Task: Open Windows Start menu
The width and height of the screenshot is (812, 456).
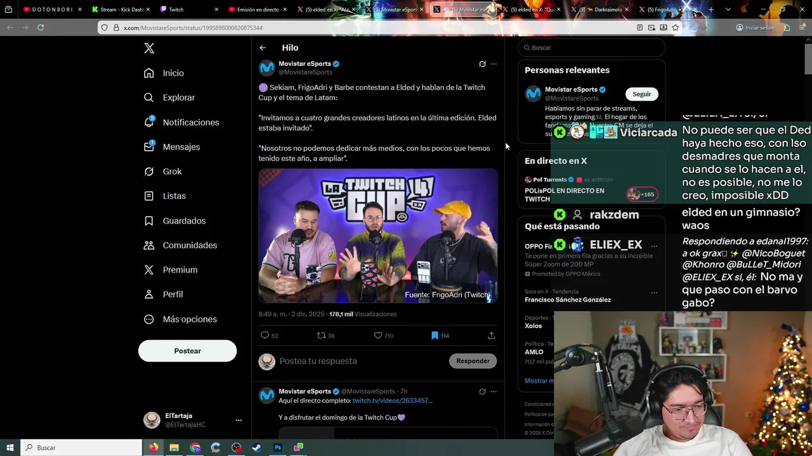Action: coord(10,448)
